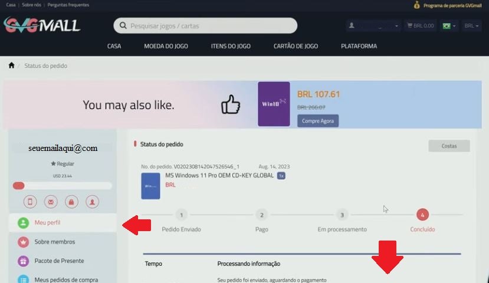Click step 2 Pago marker
This screenshot has height=283, width=489.
tap(262, 215)
